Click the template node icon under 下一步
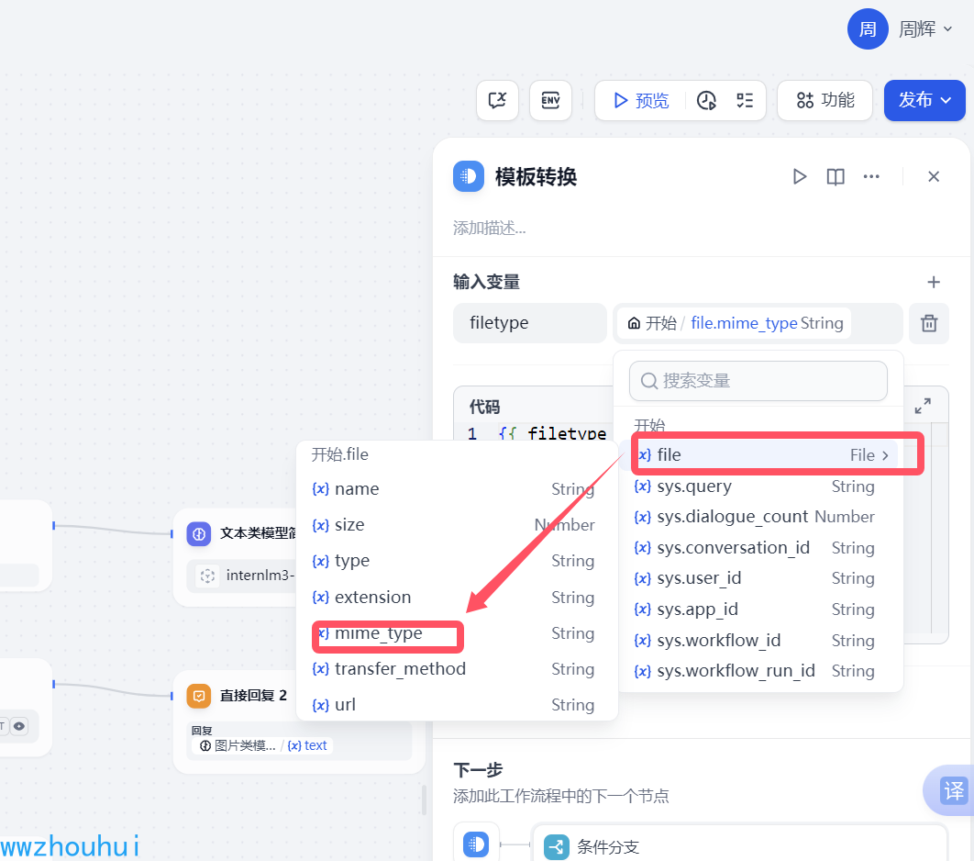The height and width of the screenshot is (861, 974). [x=476, y=844]
